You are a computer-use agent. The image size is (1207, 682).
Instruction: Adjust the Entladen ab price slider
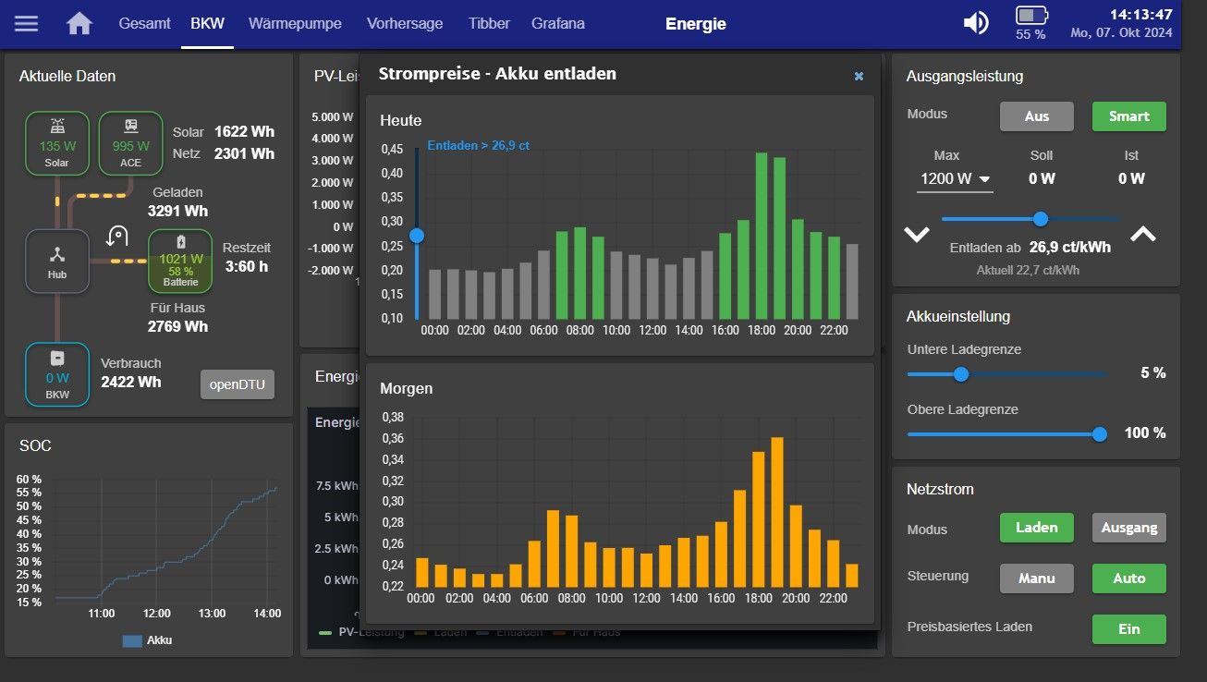pos(1030,219)
